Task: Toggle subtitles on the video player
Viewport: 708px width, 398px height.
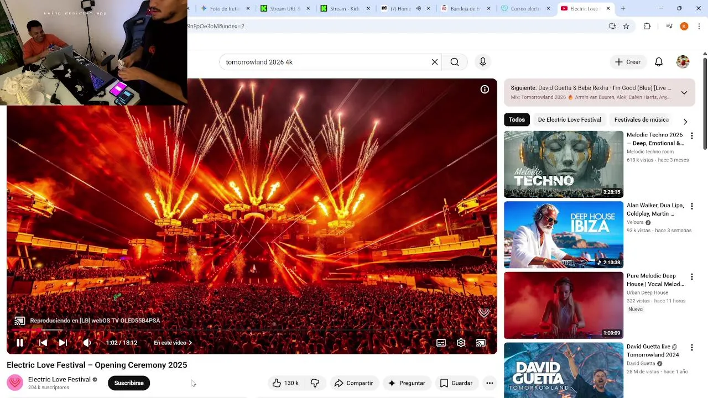Action: 441,343
